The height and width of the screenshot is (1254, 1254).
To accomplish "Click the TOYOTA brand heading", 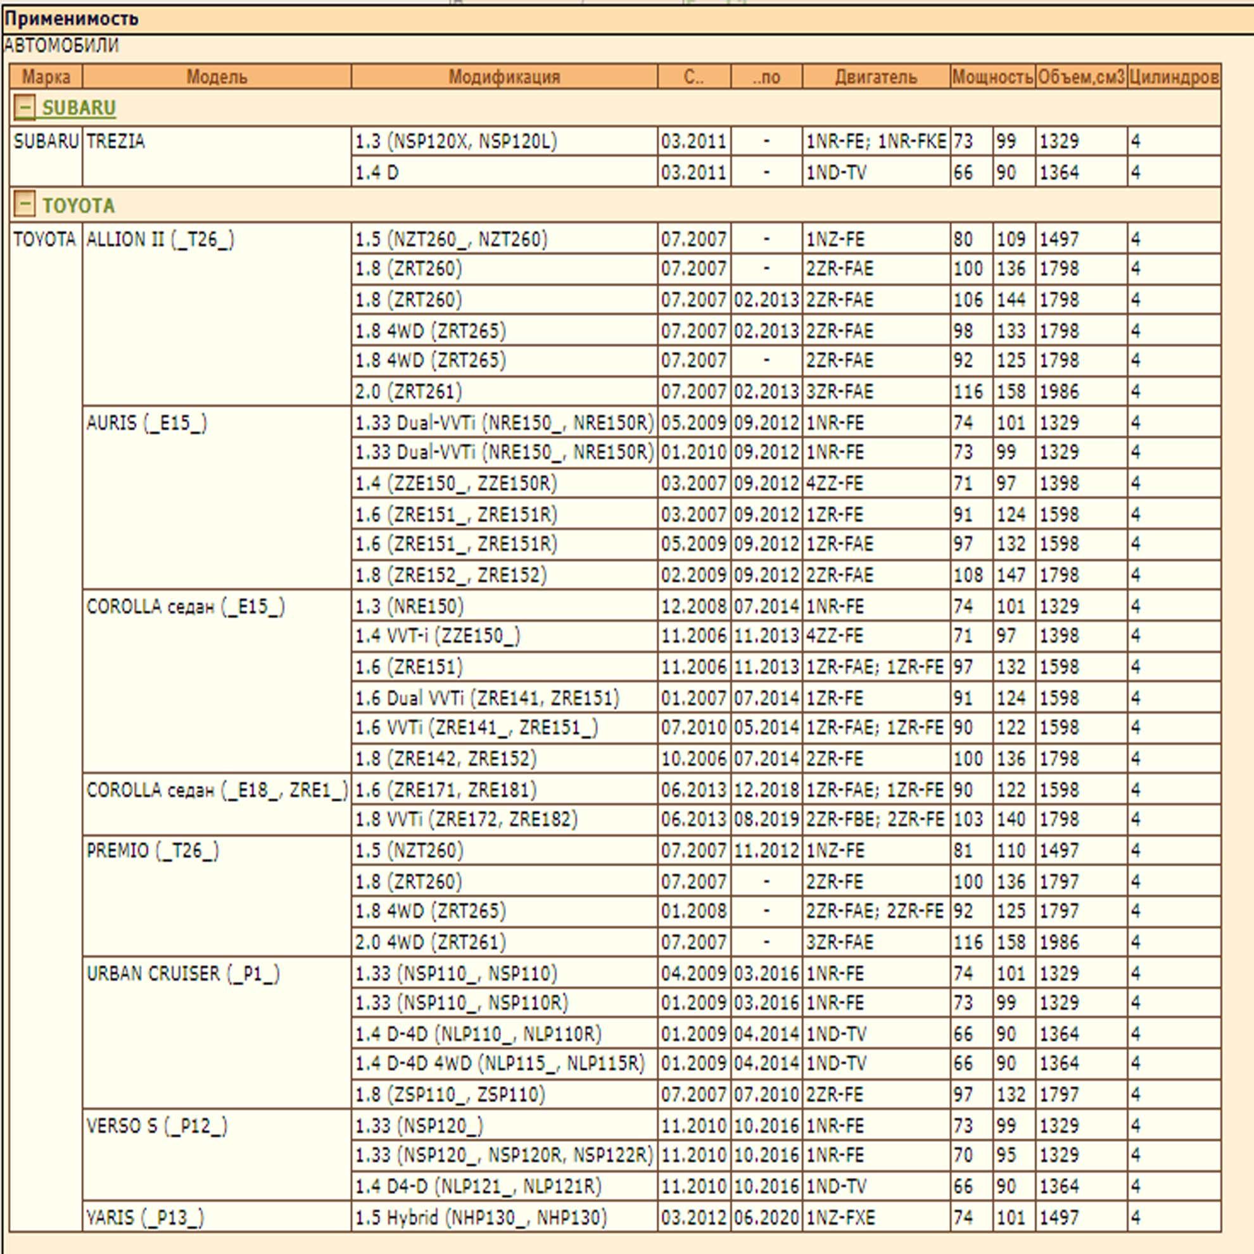I will tap(79, 206).
